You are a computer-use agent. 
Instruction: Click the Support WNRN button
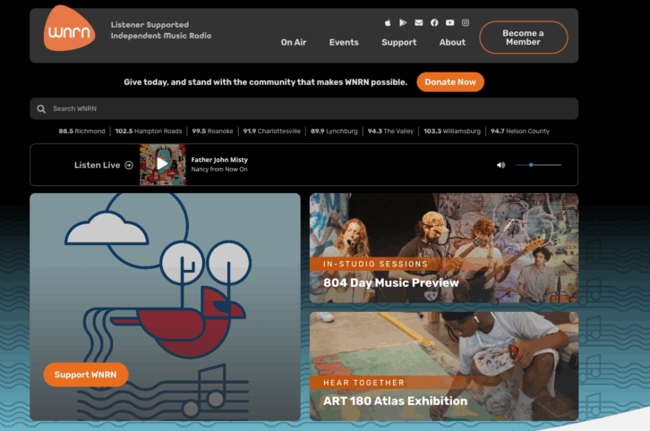click(86, 375)
